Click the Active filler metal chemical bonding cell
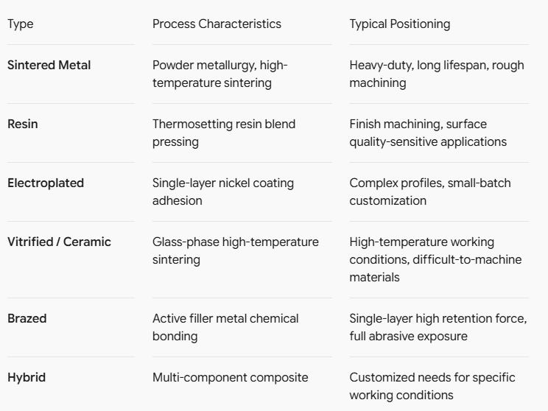 pyautogui.click(x=225, y=328)
